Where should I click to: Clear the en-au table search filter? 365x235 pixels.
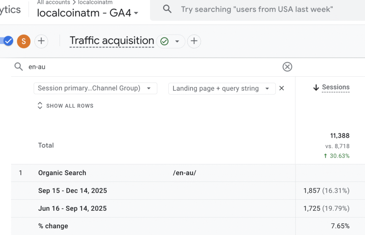tap(287, 67)
